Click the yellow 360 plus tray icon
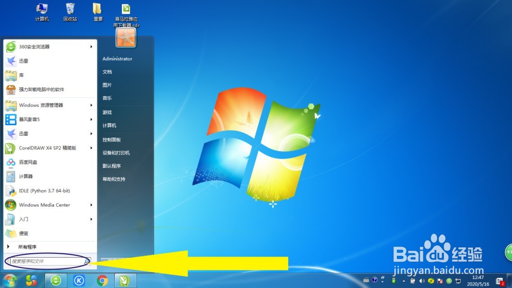The image size is (512, 288). click(x=431, y=281)
